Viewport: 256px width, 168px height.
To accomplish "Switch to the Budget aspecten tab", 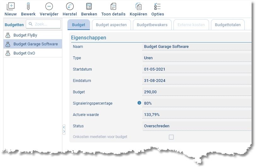I will point(111,25).
